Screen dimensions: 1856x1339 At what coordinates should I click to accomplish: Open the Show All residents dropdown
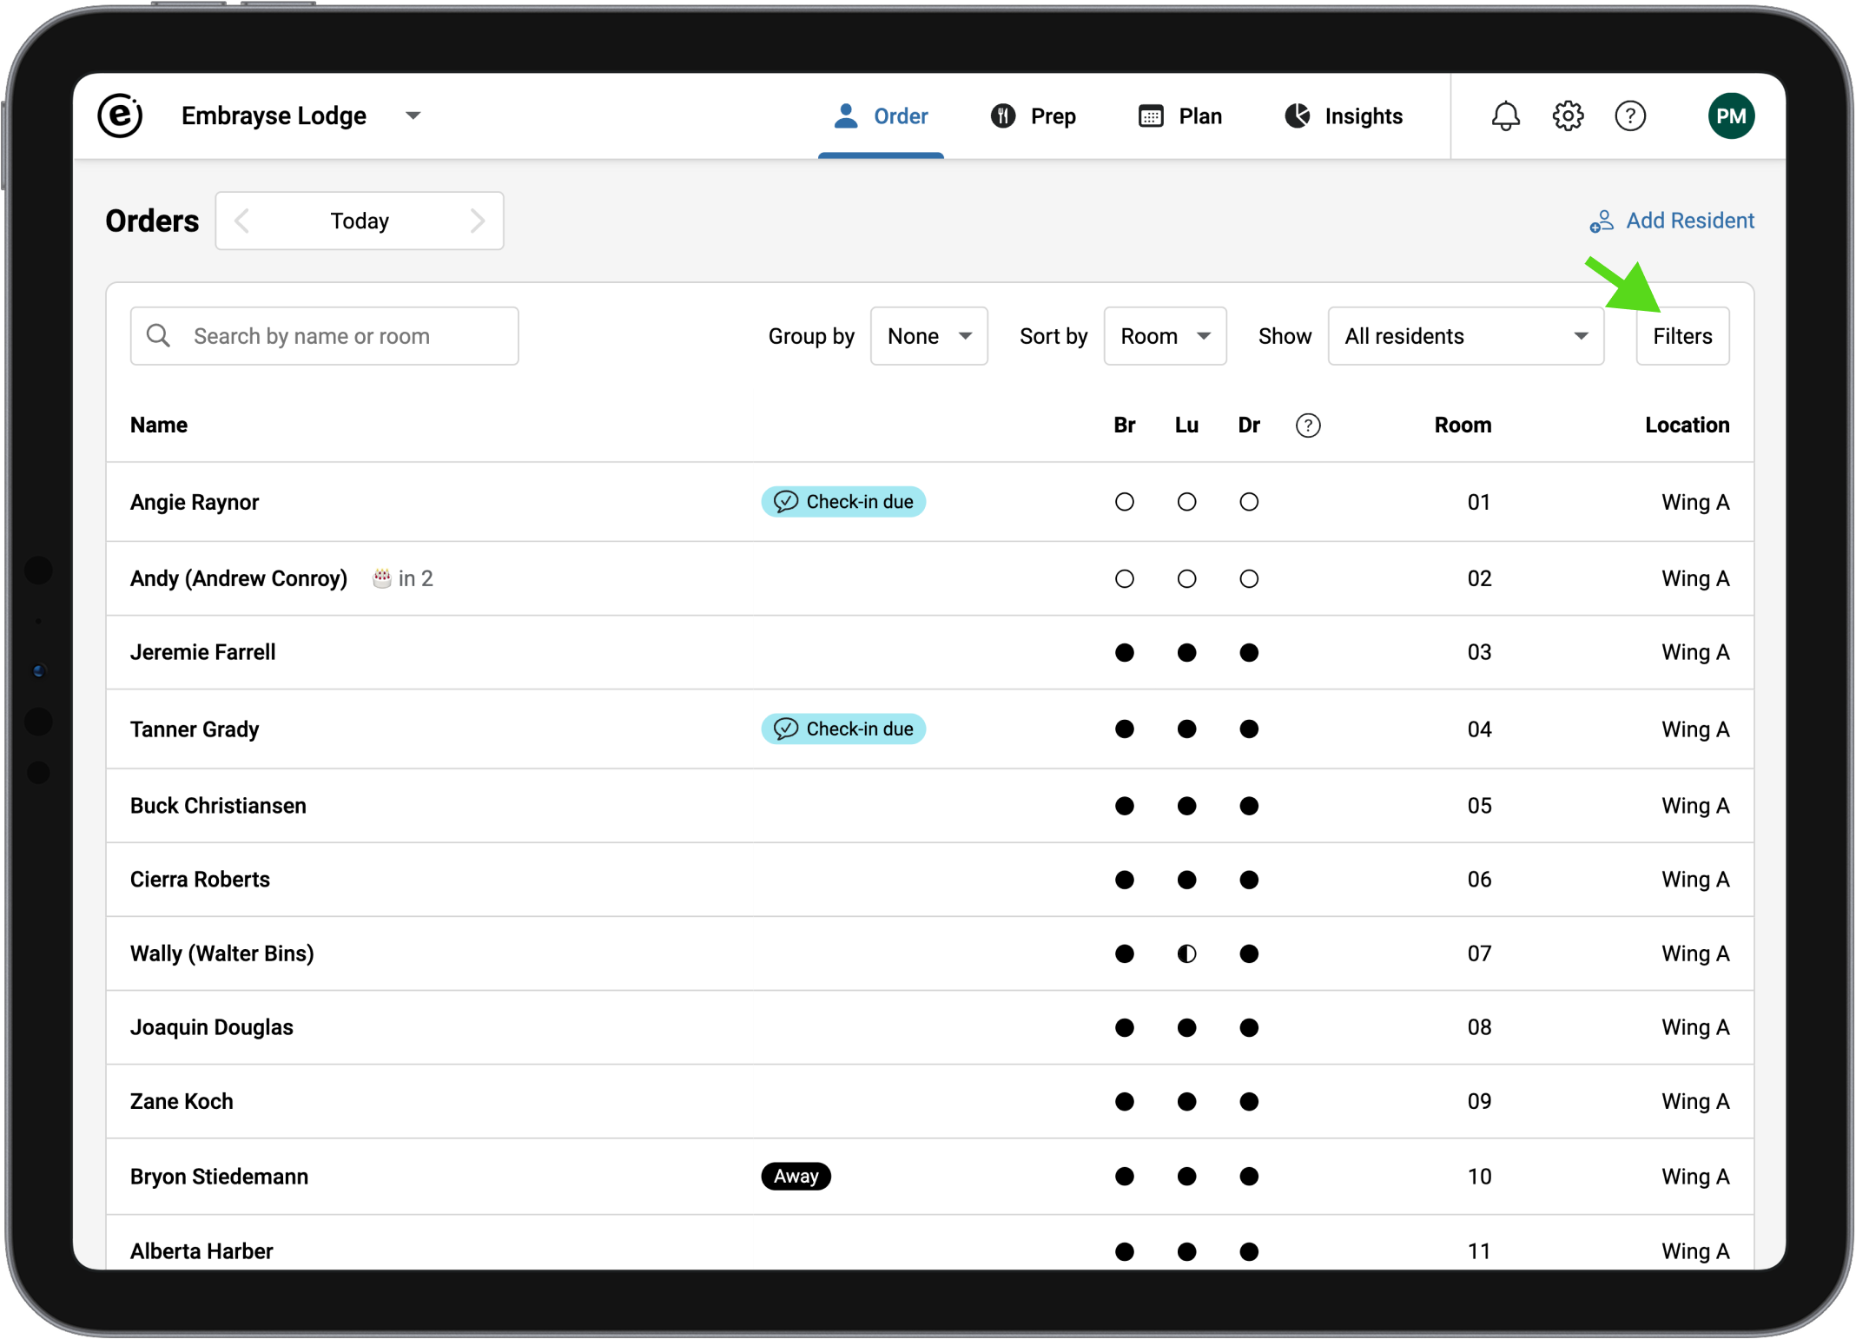coord(1464,336)
